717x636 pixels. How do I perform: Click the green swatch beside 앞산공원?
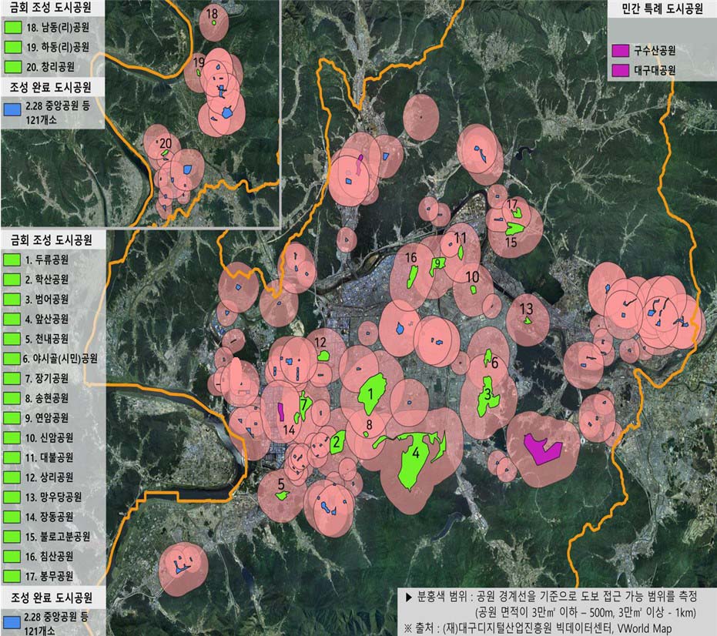[x=12, y=318]
